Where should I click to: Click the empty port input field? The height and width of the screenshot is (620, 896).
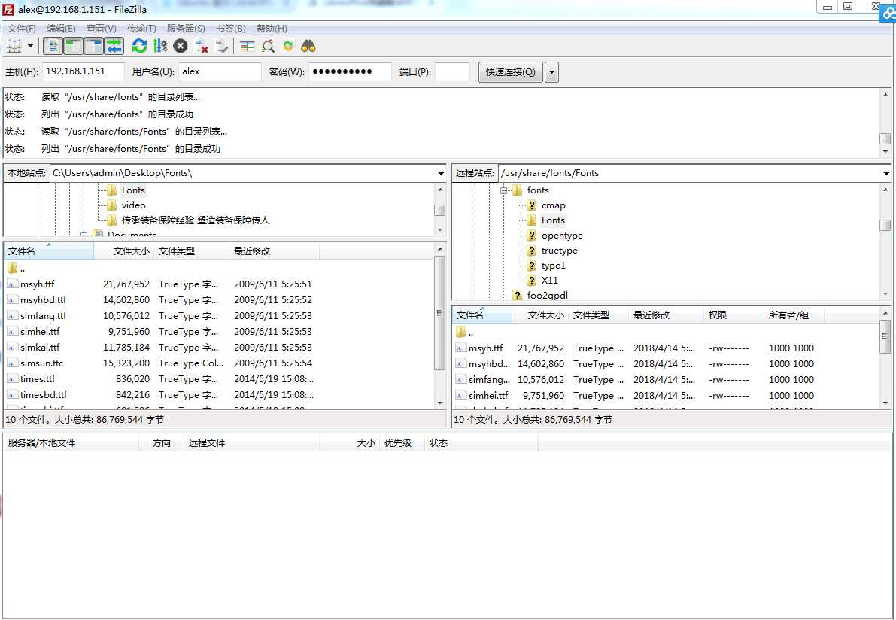point(453,71)
